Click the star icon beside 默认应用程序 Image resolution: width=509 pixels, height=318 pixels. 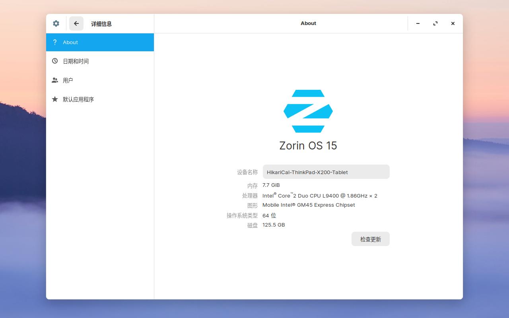(55, 99)
